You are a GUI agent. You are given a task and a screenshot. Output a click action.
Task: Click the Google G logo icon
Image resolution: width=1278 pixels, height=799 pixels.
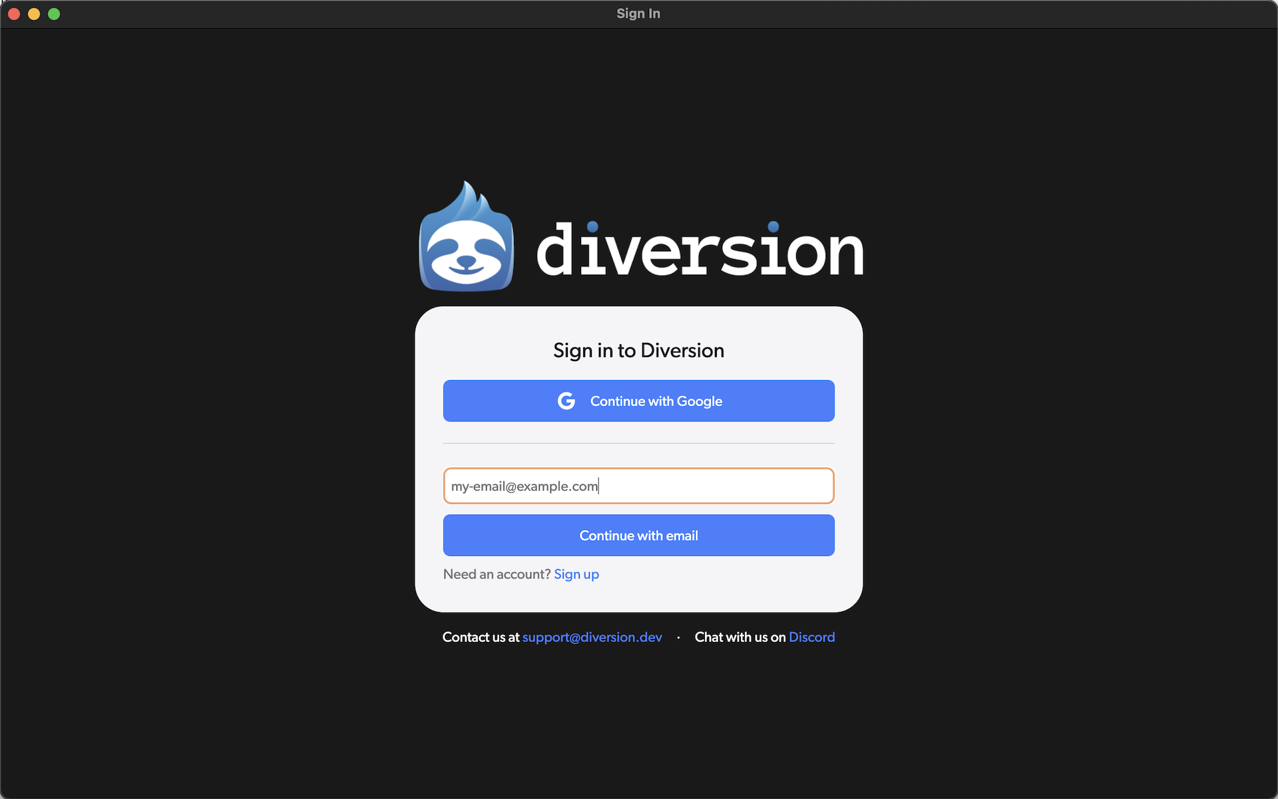(566, 401)
